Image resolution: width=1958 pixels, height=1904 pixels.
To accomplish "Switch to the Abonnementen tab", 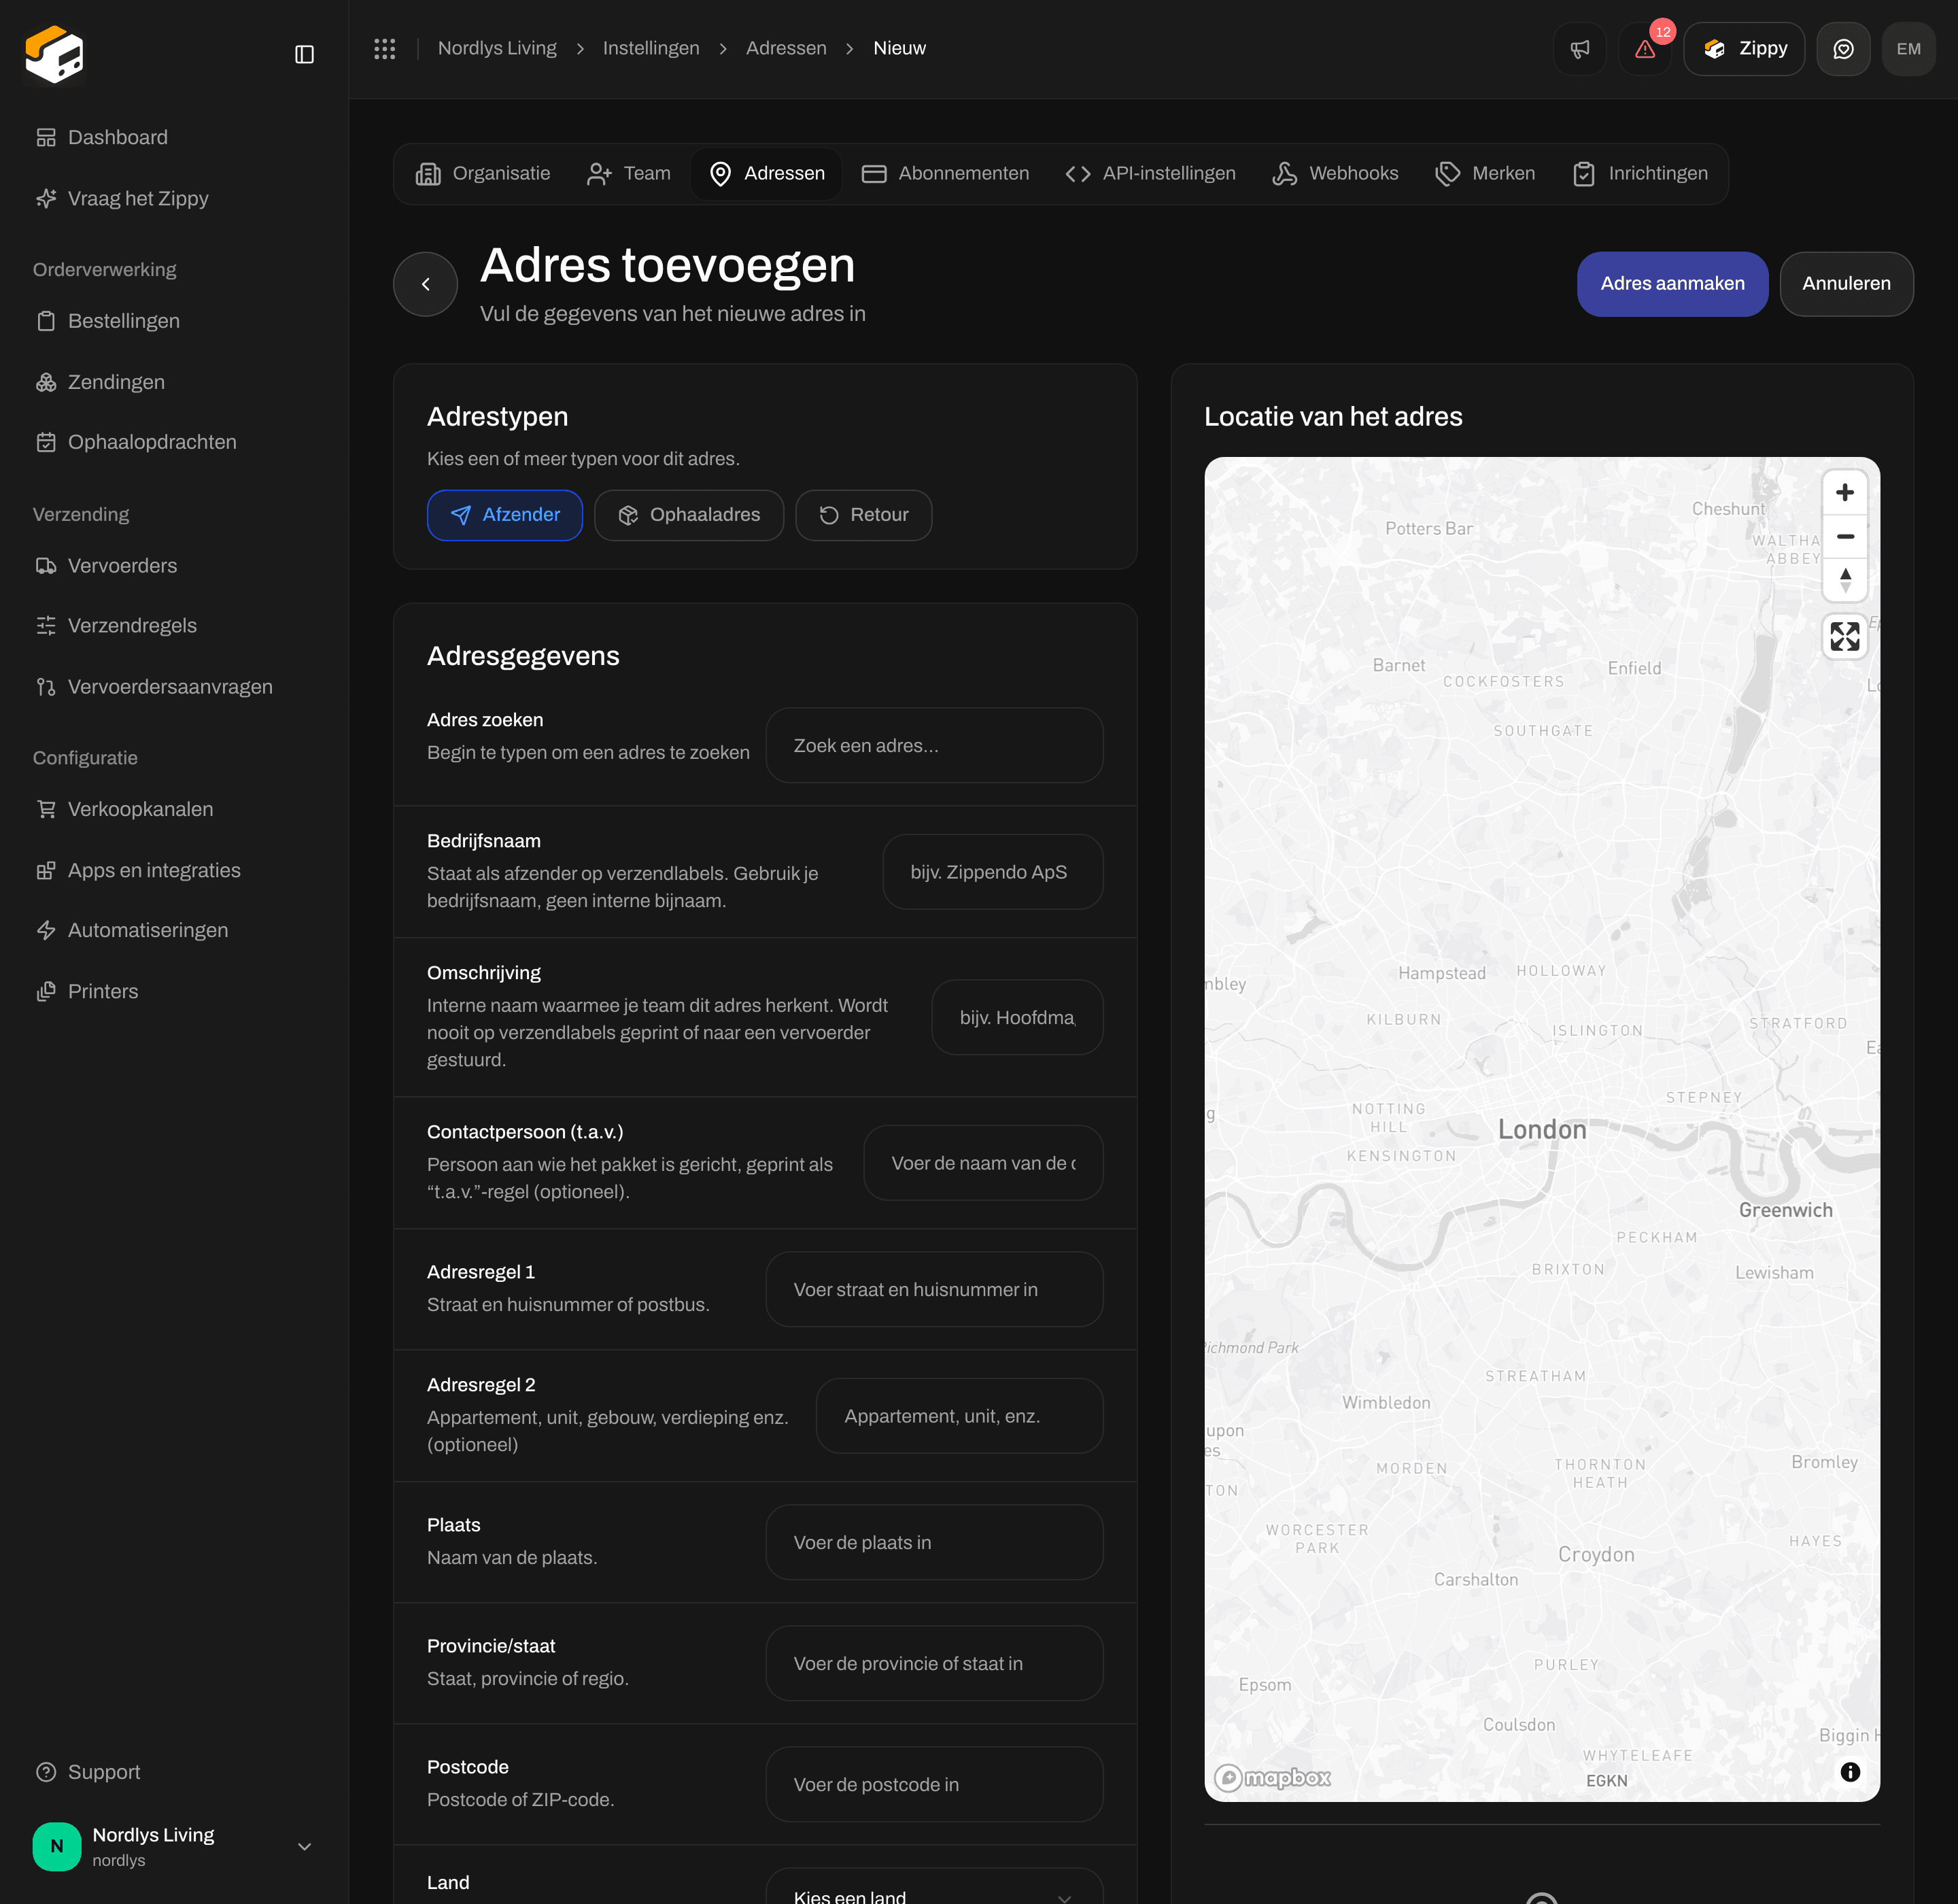I will 945,174.
